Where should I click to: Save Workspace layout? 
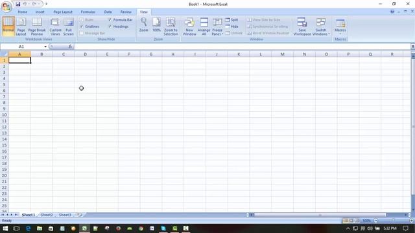(302, 26)
